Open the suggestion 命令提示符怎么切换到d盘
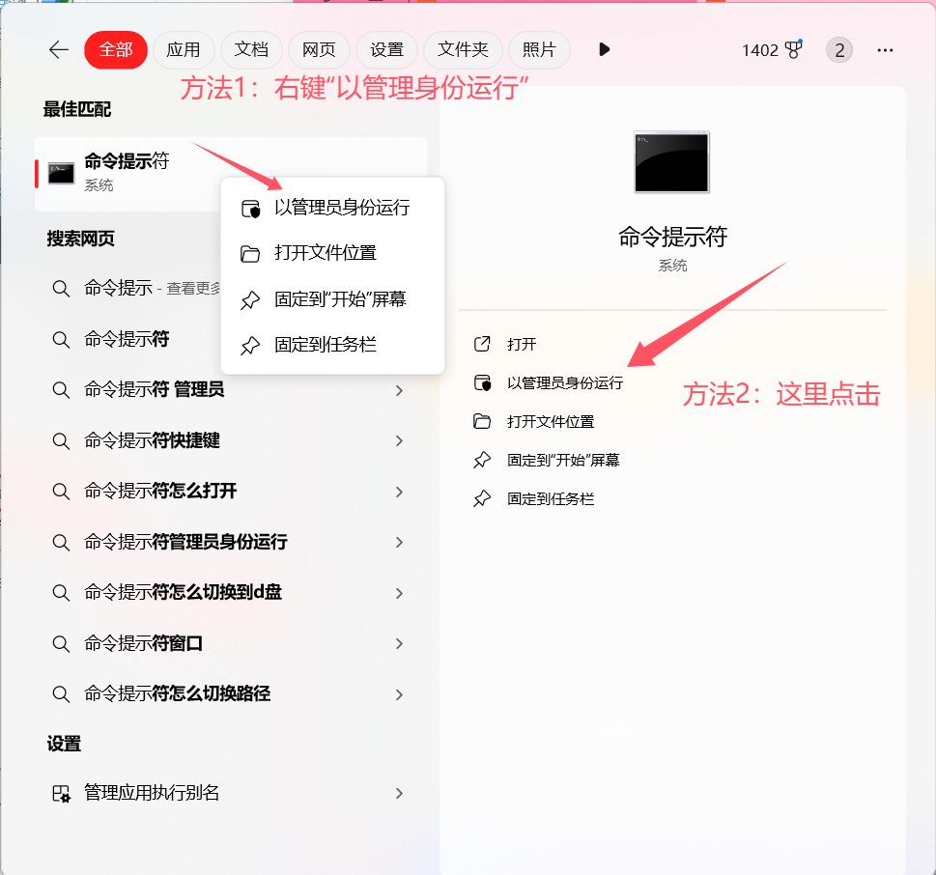 point(231,593)
